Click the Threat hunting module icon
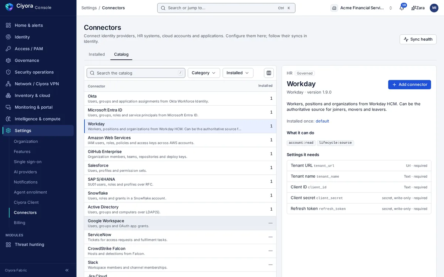The height and width of the screenshot is (277, 444). point(8,244)
